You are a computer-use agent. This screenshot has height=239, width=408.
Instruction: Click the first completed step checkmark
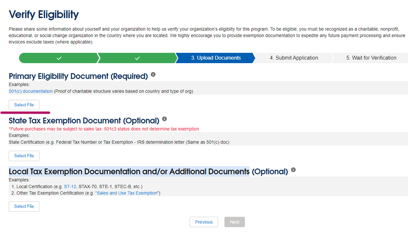(x=59, y=58)
